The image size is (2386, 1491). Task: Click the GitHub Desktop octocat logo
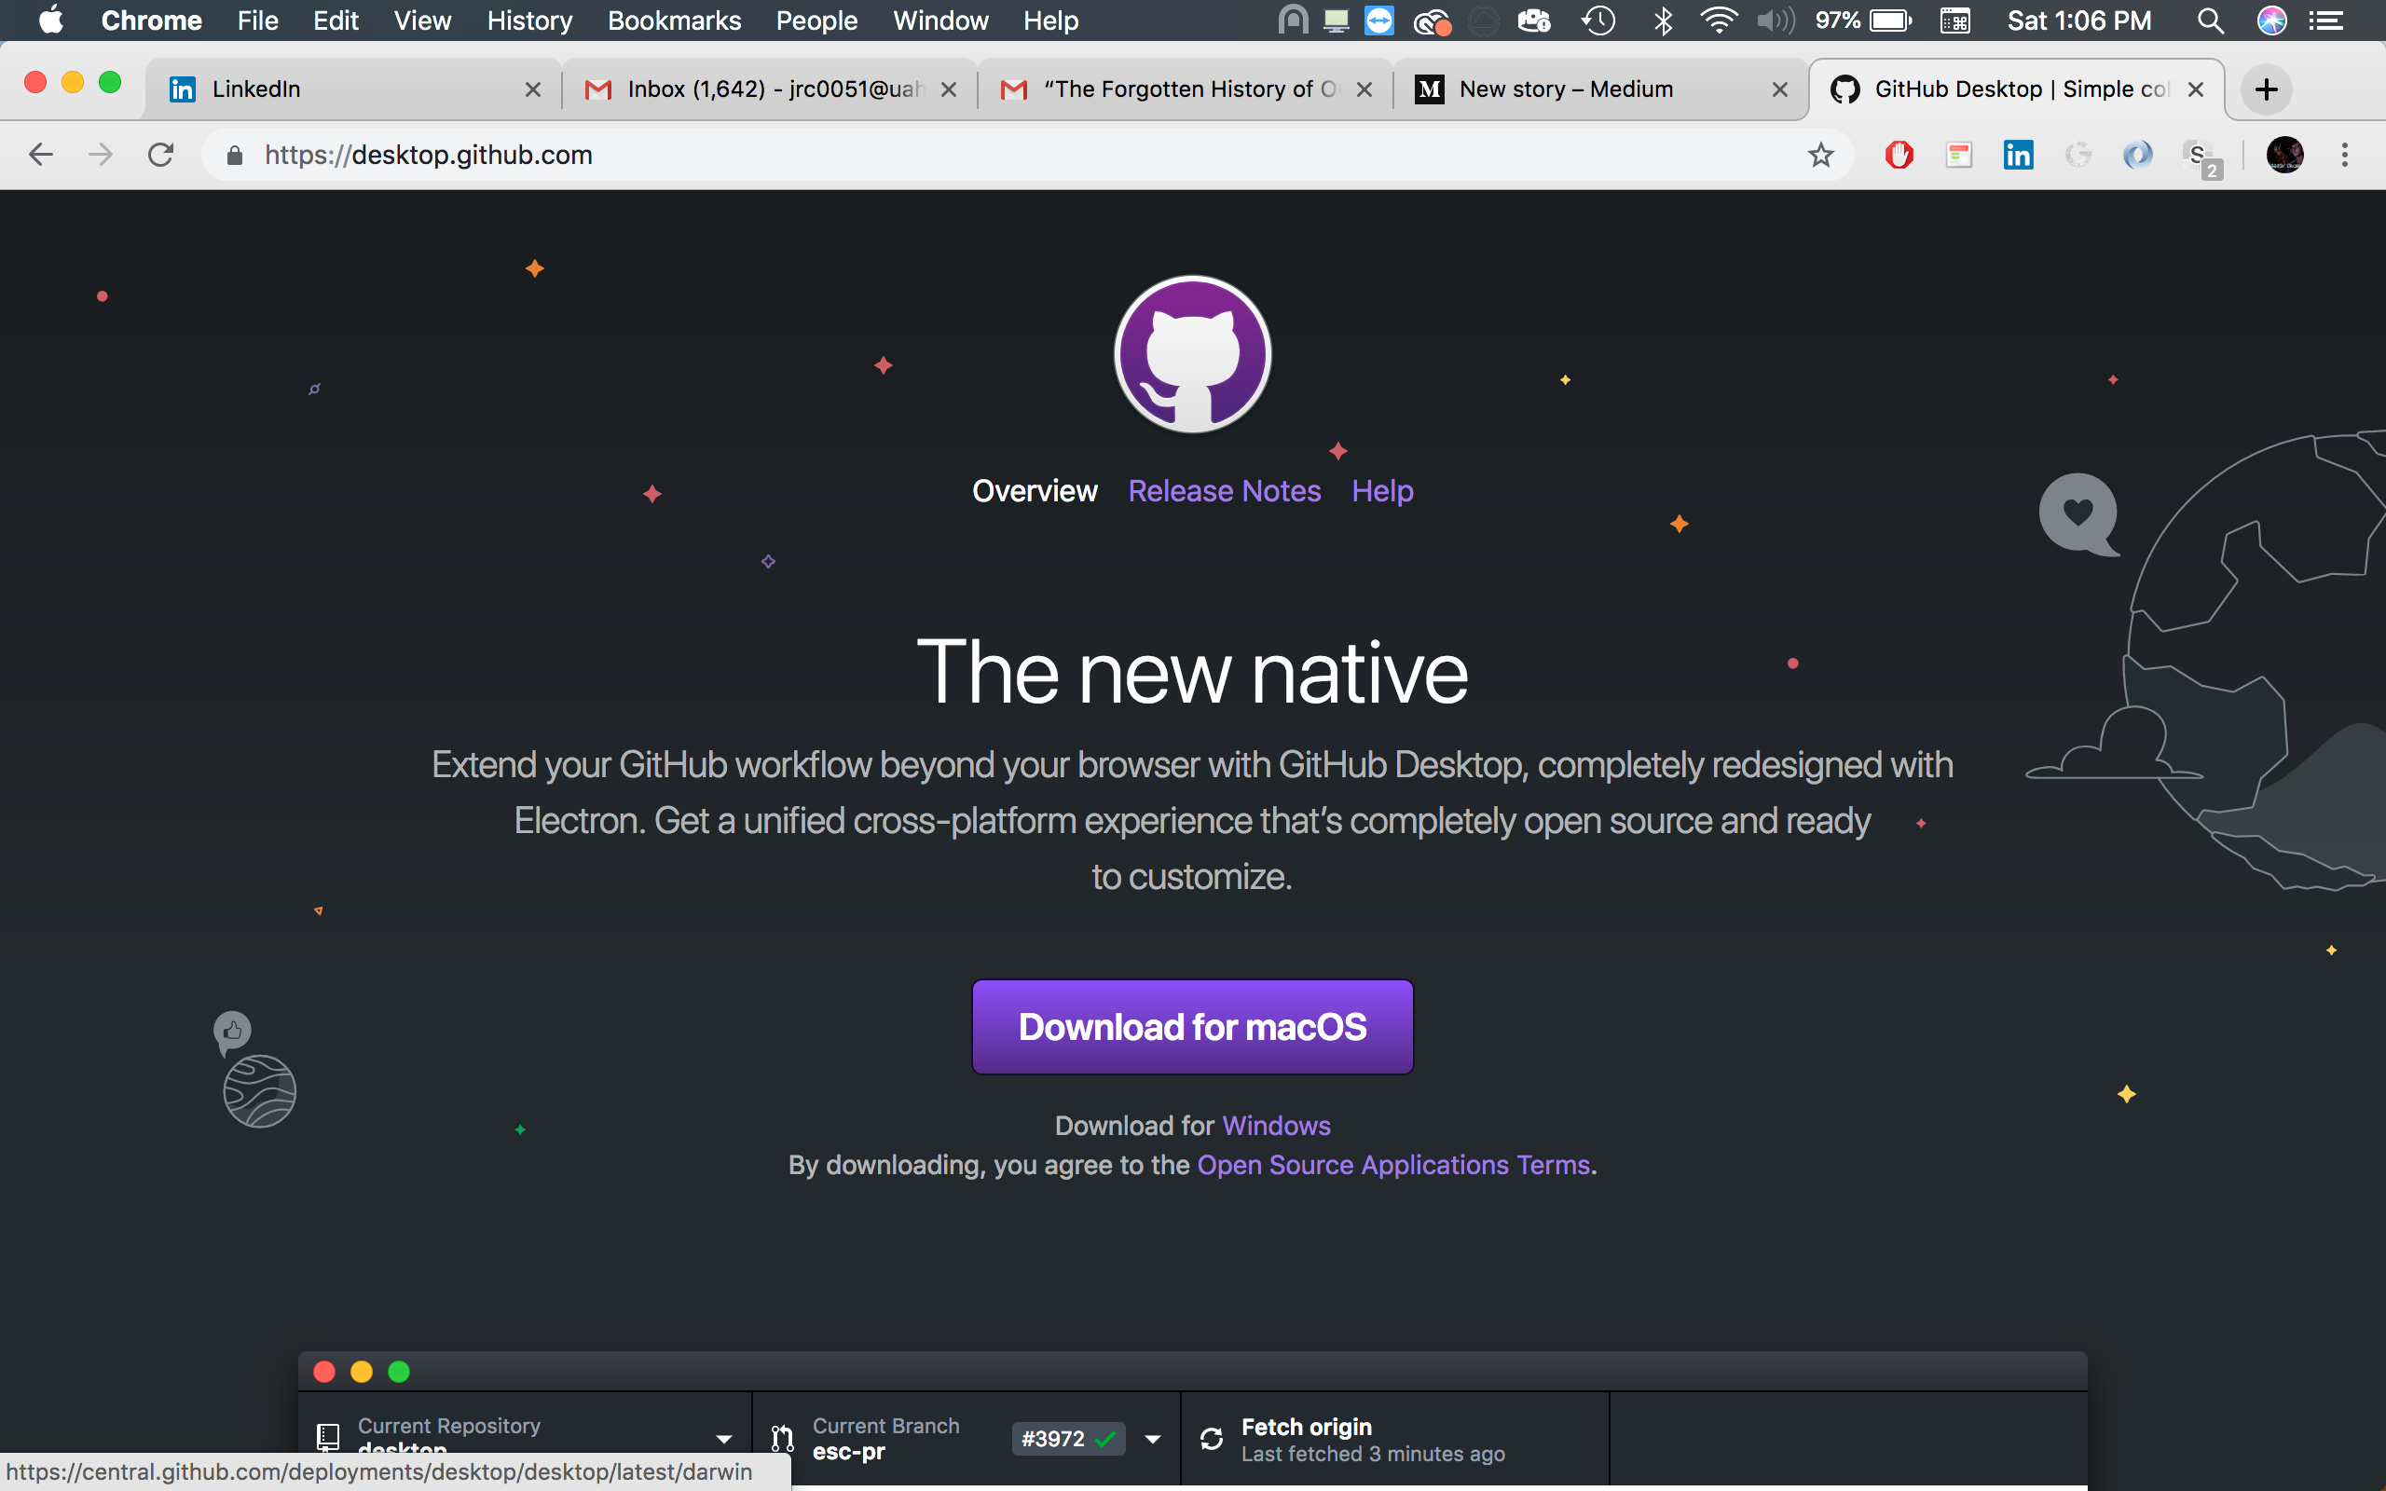pyautogui.click(x=1192, y=354)
